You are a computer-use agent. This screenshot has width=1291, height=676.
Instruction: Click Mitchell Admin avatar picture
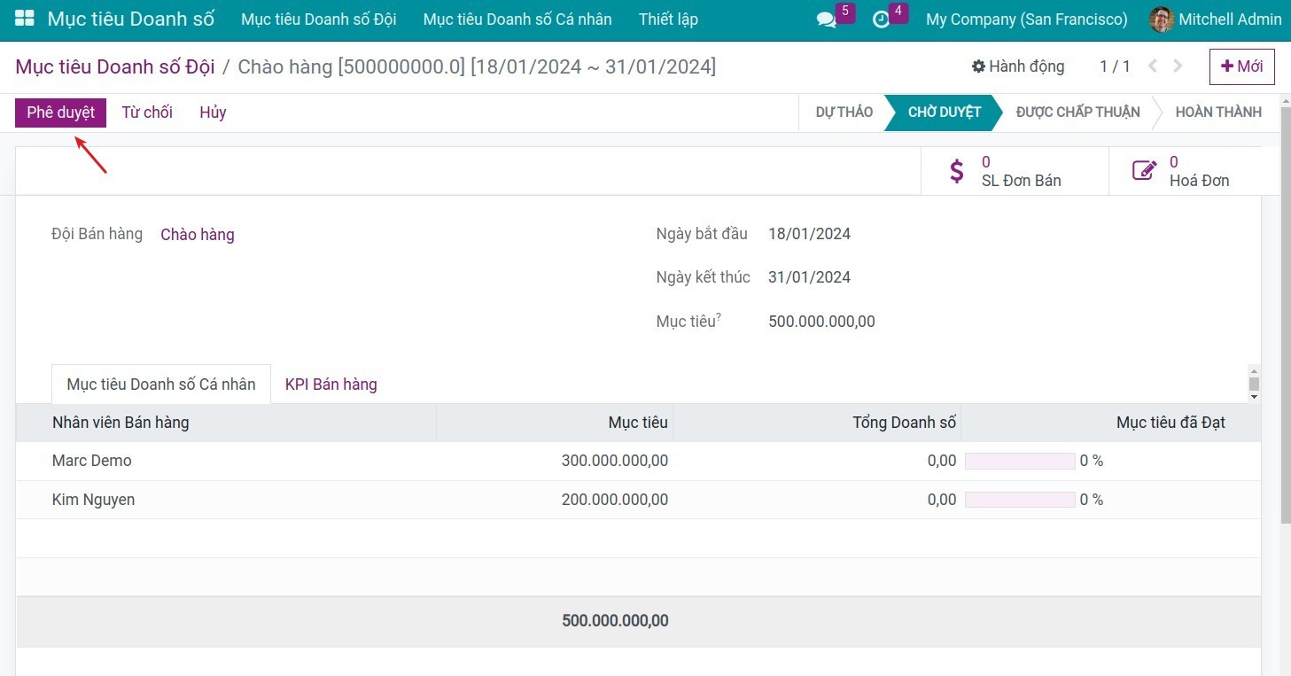1161,19
